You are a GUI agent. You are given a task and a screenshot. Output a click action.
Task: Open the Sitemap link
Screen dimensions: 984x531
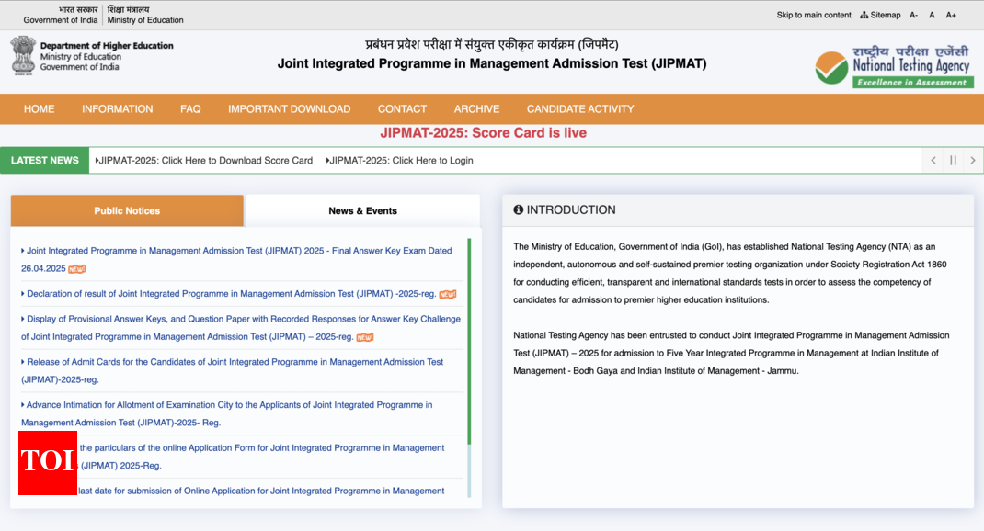click(880, 15)
